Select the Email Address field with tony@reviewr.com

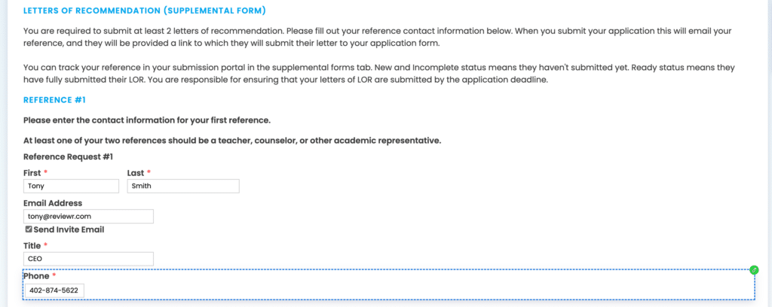[89, 216]
